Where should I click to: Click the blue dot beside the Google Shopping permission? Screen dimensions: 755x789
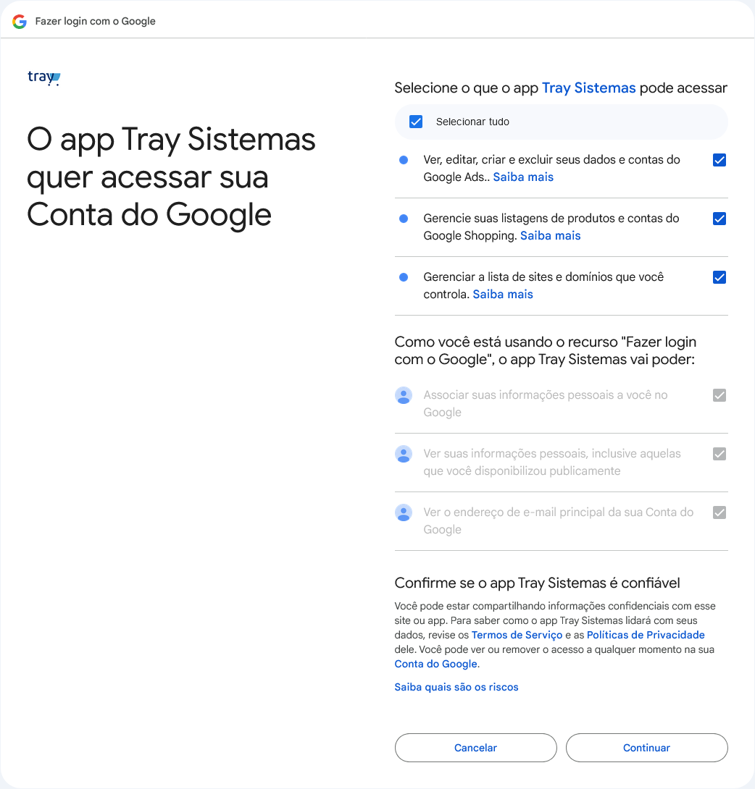click(x=404, y=219)
